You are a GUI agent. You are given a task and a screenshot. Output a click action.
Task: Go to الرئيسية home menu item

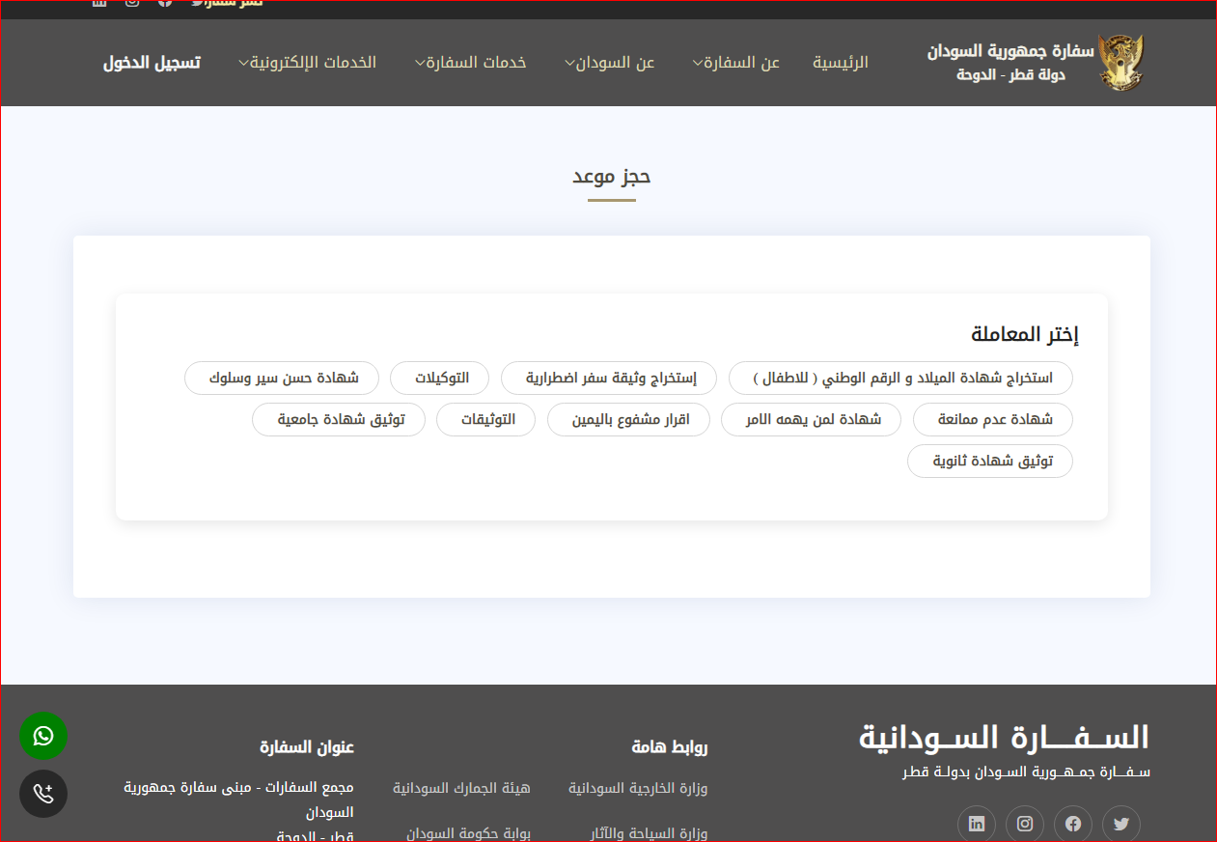coord(840,63)
